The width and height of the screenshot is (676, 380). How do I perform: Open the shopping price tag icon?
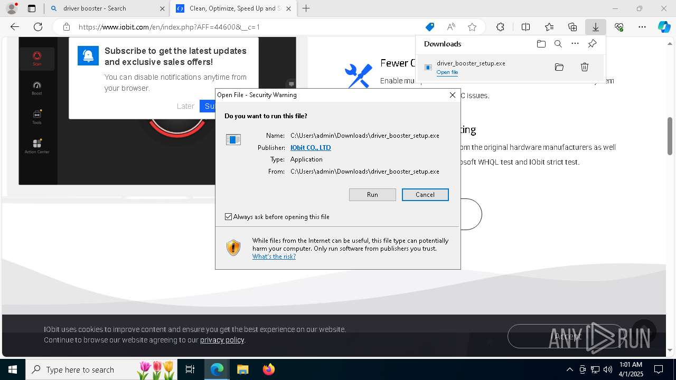pyautogui.click(x=430, y=27)
